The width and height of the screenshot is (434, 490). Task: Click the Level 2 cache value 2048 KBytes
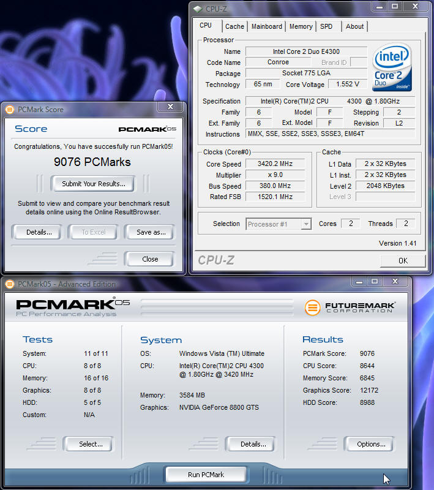click(x=385, y=186)
